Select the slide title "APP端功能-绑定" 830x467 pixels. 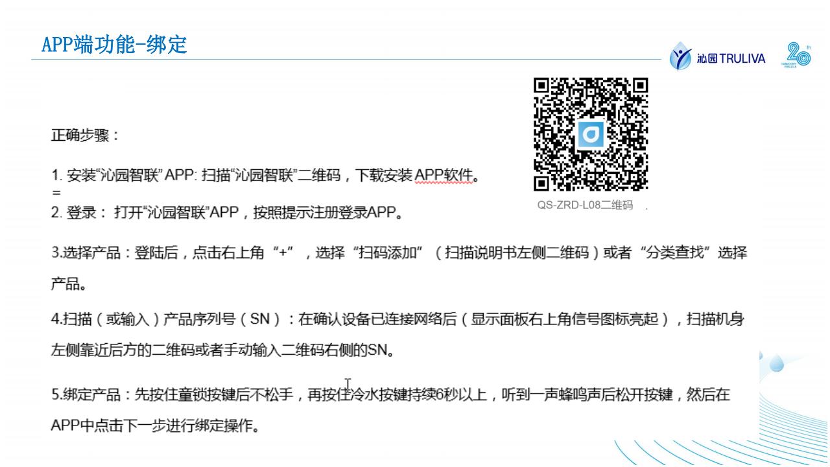114,45
